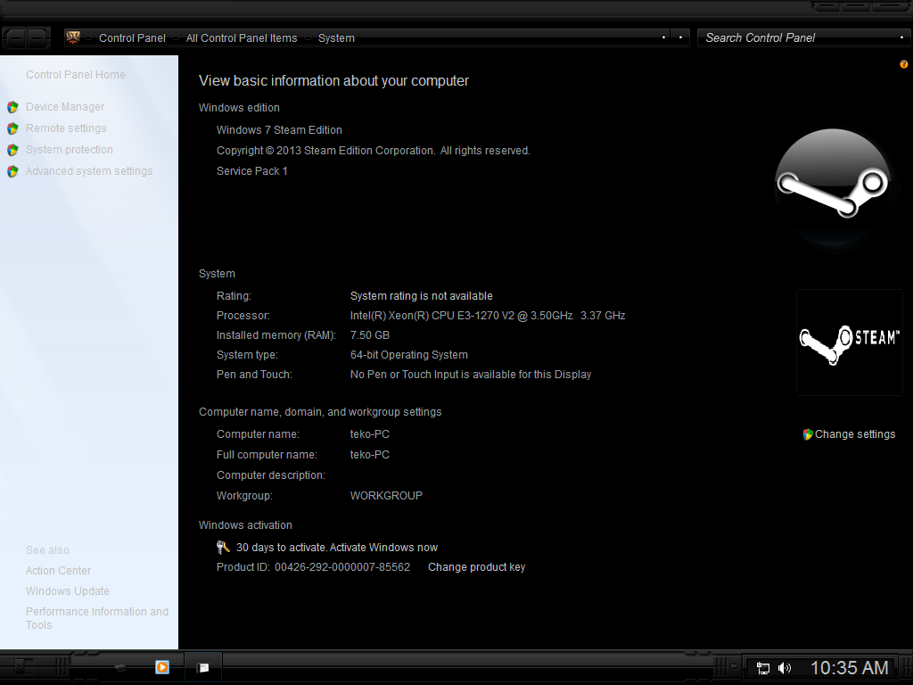Click the WORKGROUP value text

(x=386, y=496)
